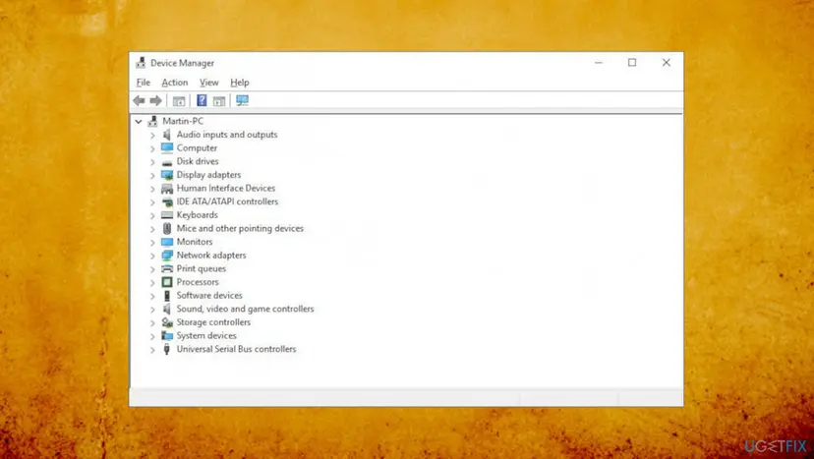Click the Storage controllers icon
This screenshot has height=459, width=814.
(167, 322)
